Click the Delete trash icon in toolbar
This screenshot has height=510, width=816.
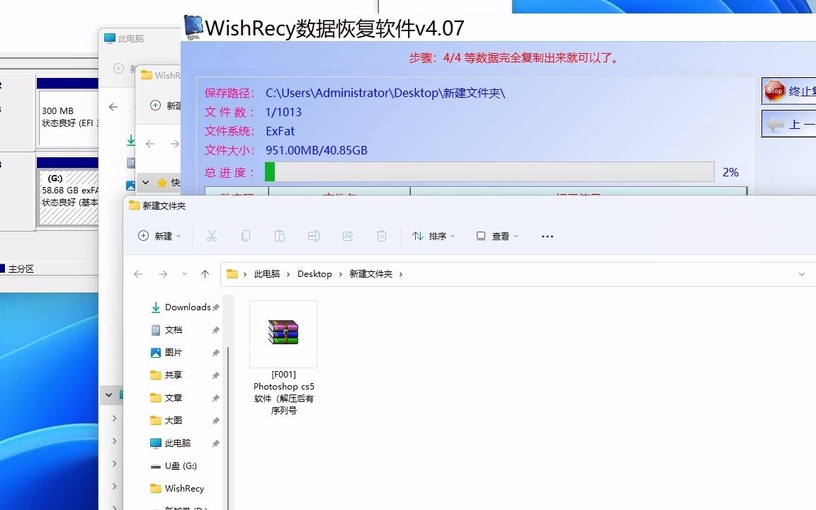(382, 236)
